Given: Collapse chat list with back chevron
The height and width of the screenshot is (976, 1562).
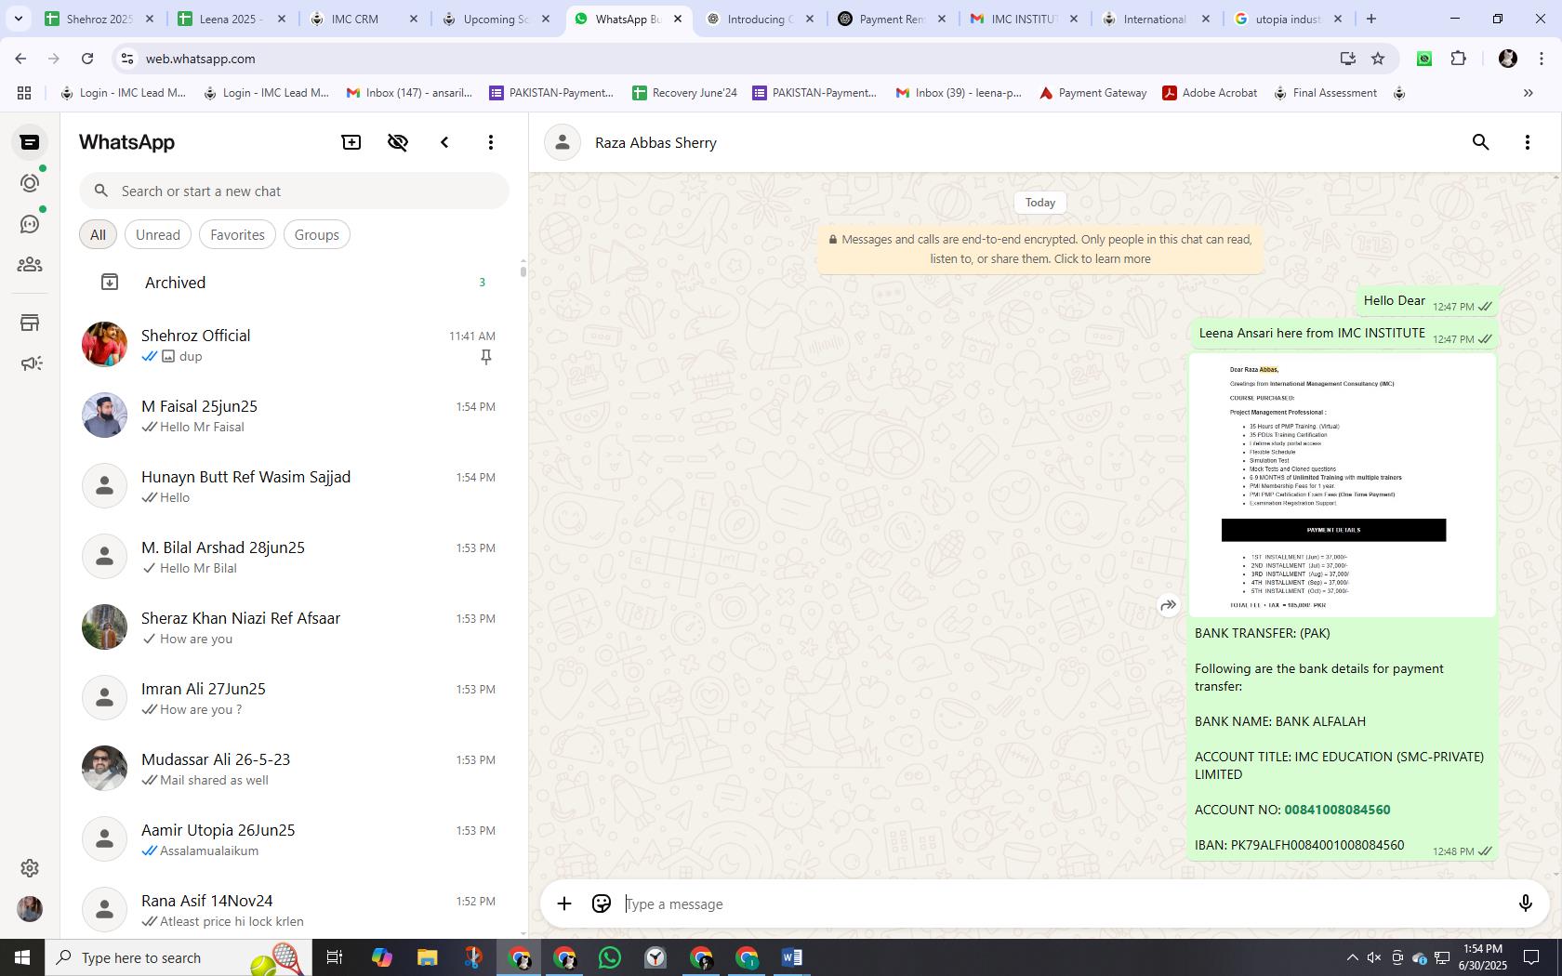Looking at the screenshot, I should click(x=444, y=142).
